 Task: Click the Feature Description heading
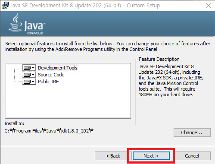coord(159,59)
